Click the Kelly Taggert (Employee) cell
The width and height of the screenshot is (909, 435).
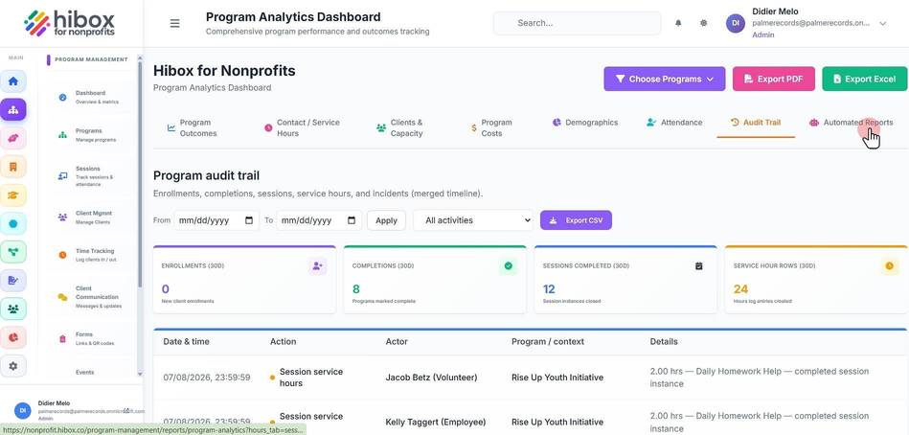click(x=436, y=423)
